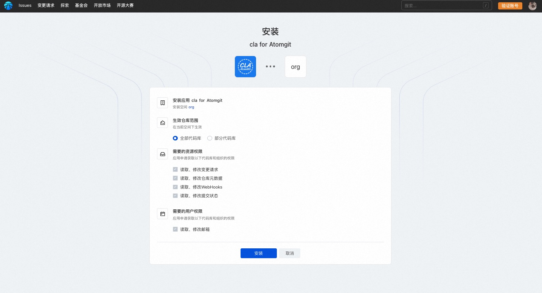542x293 pixels.
Task: Open 基金会 navigation item
Action: click(81, 6)
